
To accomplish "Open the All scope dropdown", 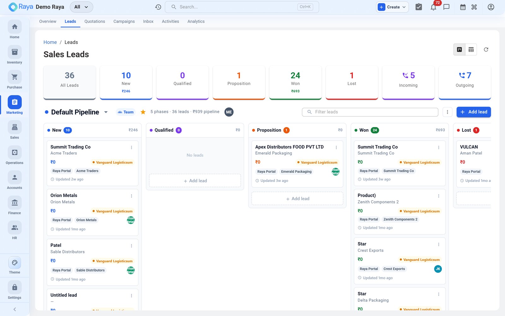I will pyautogui.click(x=81, y=7).
